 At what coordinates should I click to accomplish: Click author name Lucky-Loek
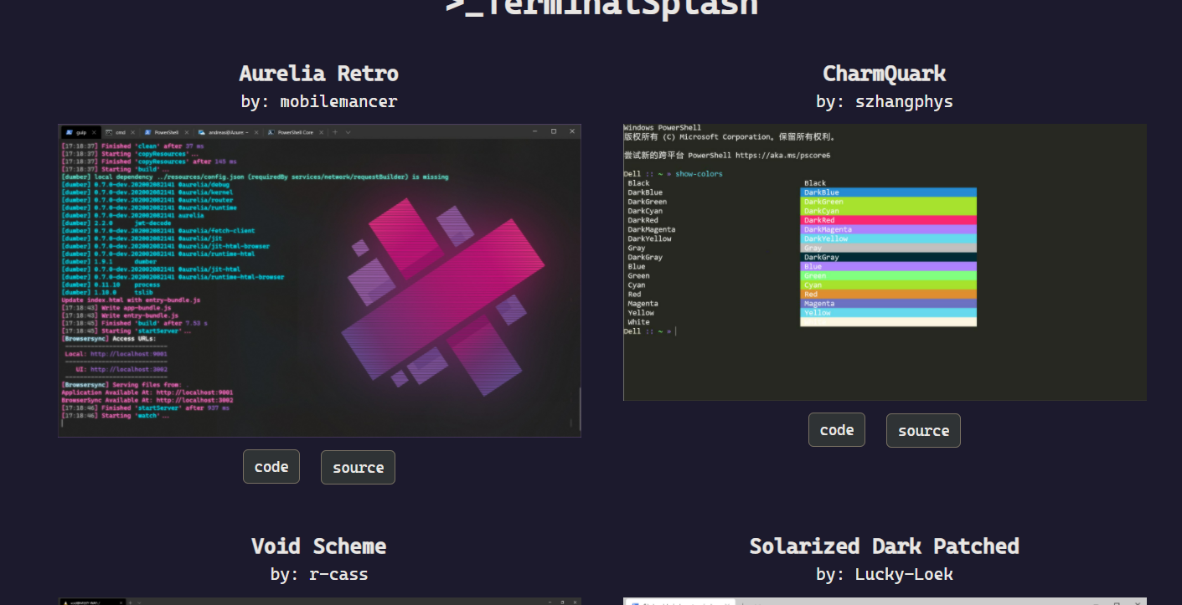coord(904,575)
